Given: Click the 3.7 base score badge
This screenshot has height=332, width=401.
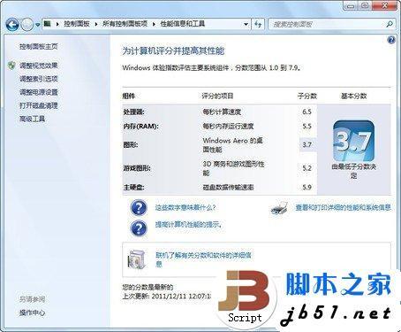Looking at the screenshot, I should pos(353,141).
